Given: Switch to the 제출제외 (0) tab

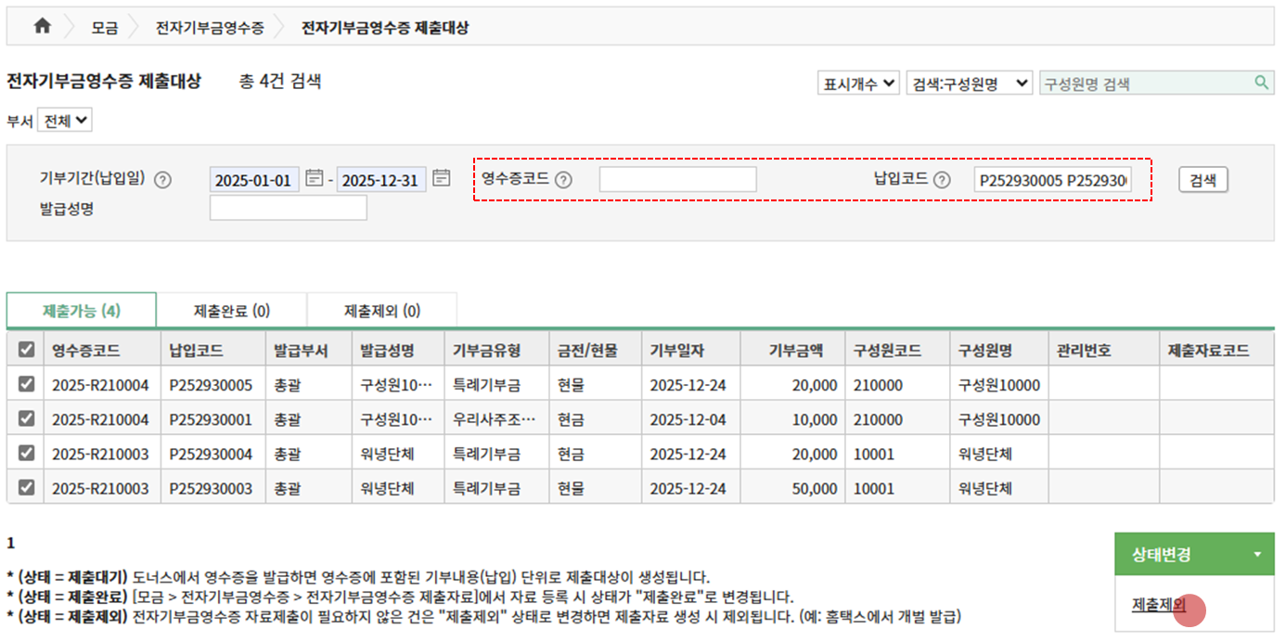Looking at the screenshot, I should coord(381,311).
